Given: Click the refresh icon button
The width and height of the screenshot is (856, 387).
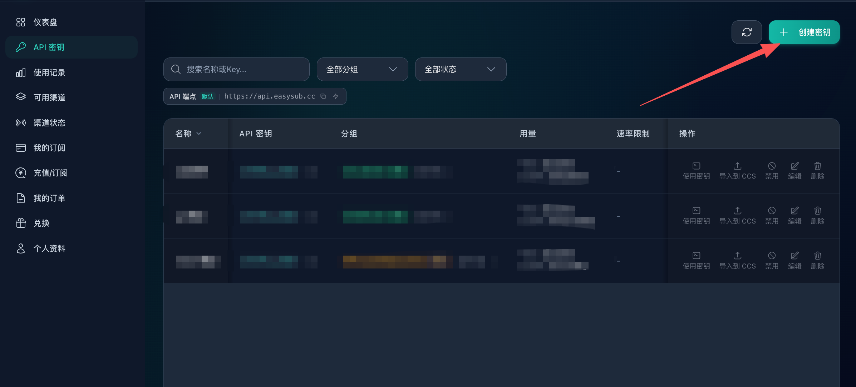Looking at the screenshot, I should [x=747, y=32].
